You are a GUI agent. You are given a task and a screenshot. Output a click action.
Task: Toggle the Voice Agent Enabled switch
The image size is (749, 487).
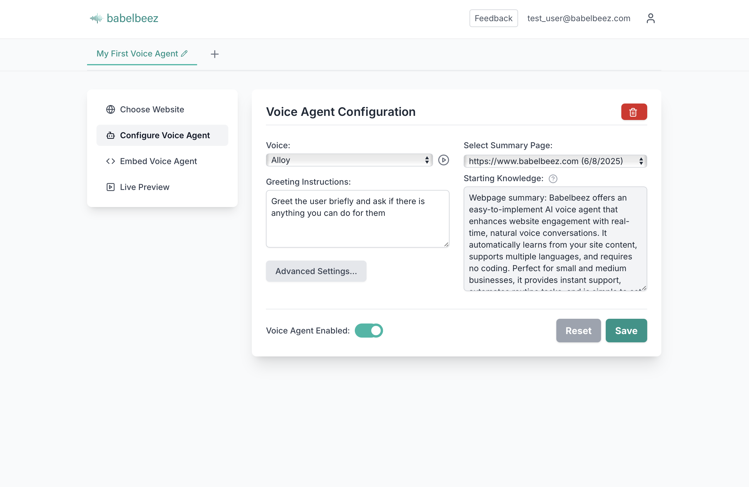(369, 330)
